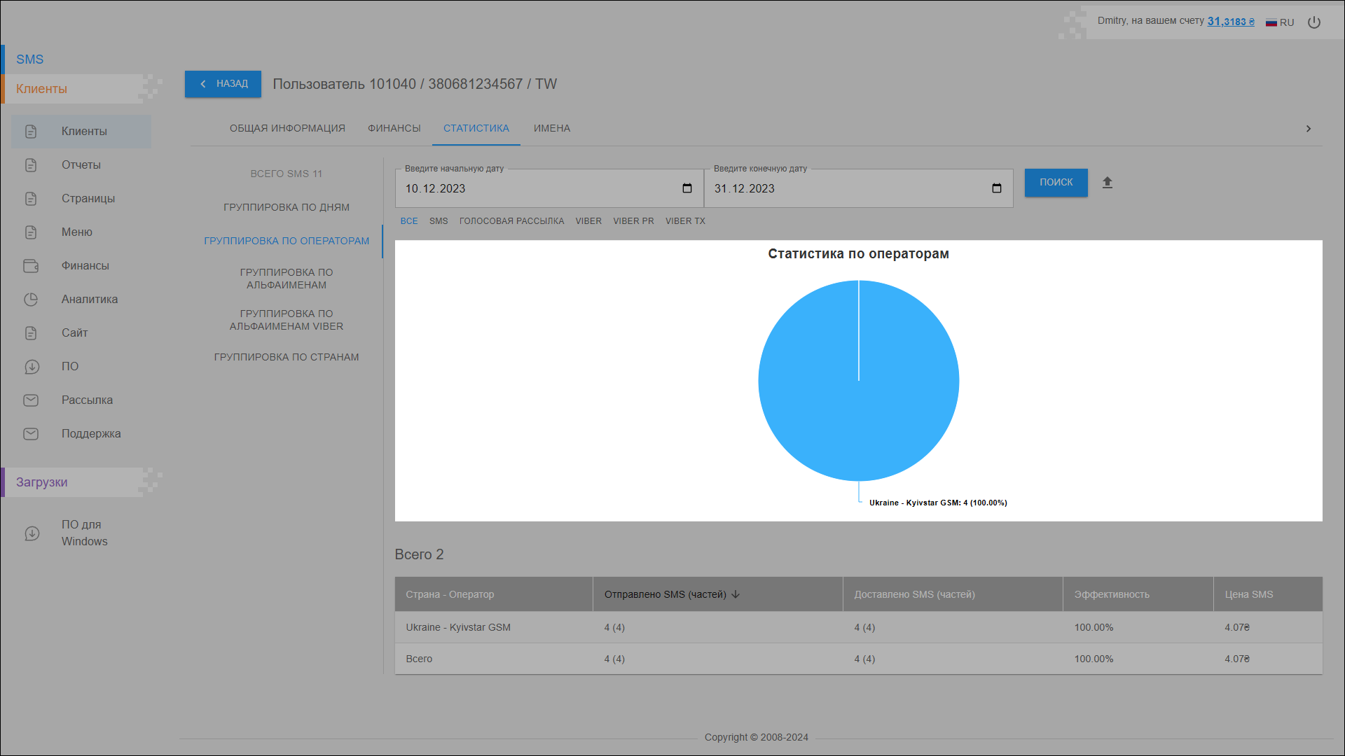1345x756 pixels.
Task: Select the VIBER PR filter
Action: 633,221
